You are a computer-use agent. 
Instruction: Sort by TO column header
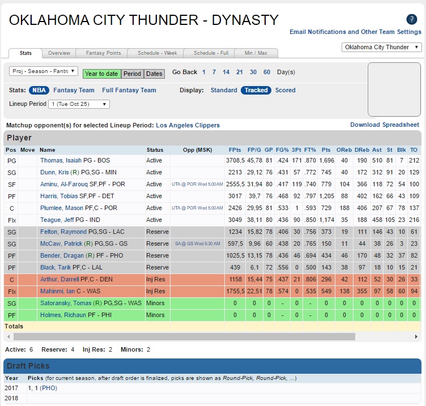[x=414, y=150]
